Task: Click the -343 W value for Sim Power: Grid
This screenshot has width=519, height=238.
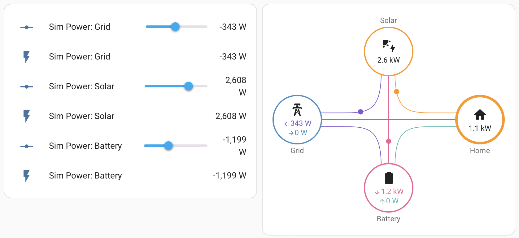Action: click(233, 27)
